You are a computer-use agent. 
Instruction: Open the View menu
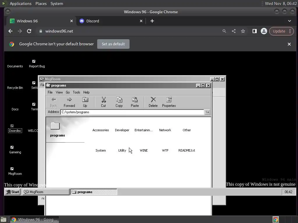pyautogui.click(x=59, y=92)
